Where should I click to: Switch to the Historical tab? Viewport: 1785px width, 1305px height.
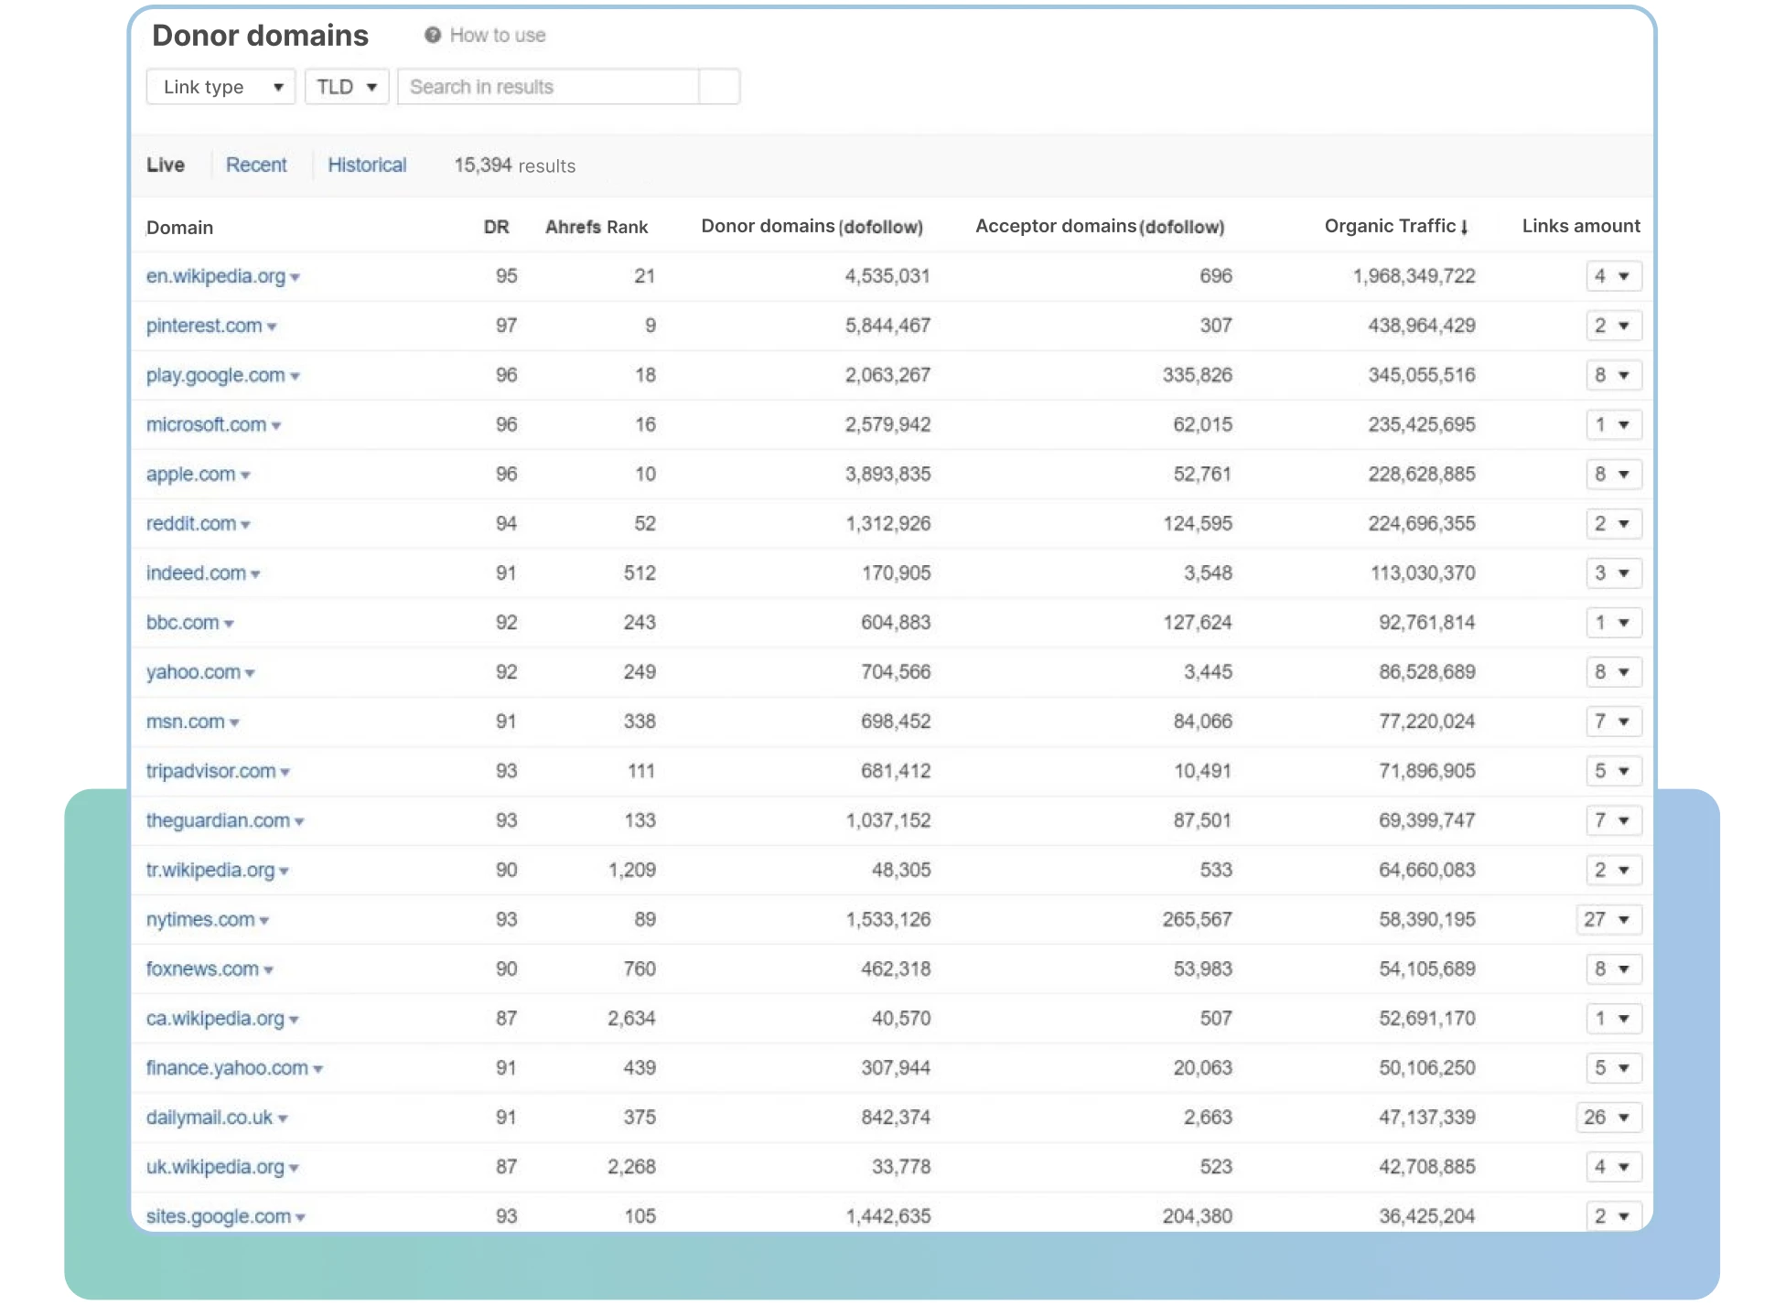click(367, 165)
